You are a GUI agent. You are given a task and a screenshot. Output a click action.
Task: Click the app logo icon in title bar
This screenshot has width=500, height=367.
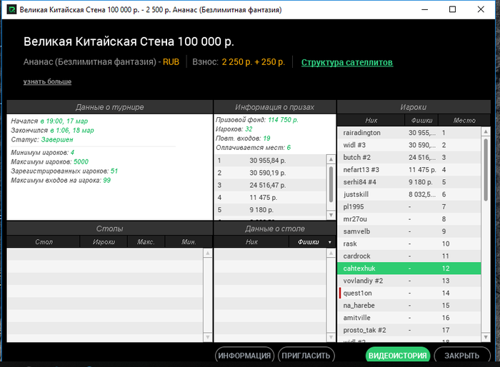pos(11,9)
